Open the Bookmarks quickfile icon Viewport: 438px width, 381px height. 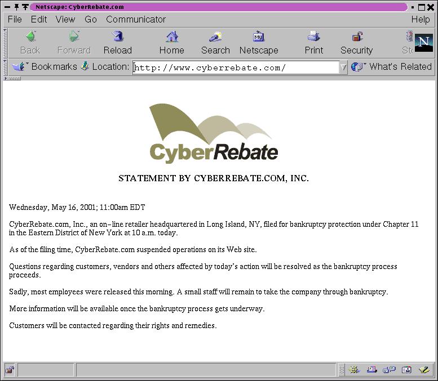(19, 66)
